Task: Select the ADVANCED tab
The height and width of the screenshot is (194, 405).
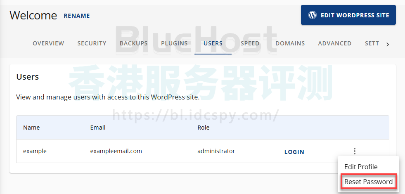Action: (334, 43)
